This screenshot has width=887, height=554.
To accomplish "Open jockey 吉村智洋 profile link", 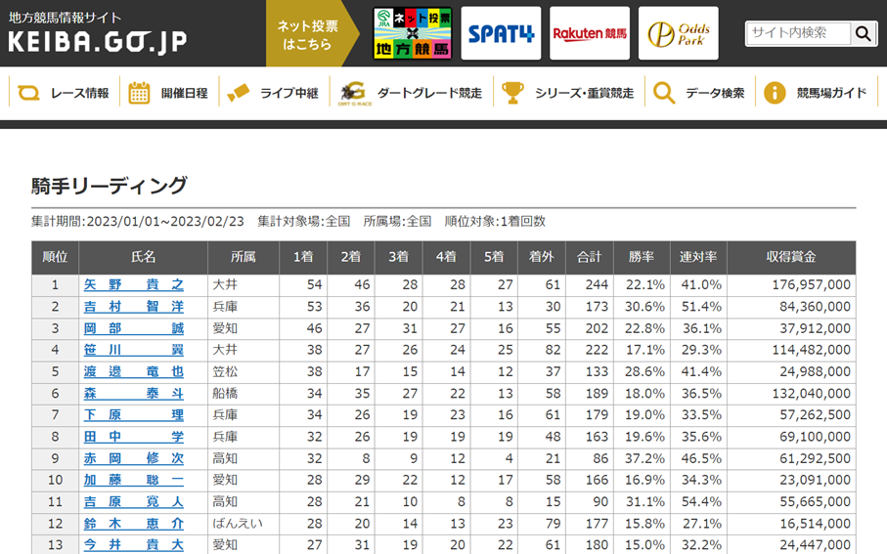I will pyautogui.click(x=133, y=307).
